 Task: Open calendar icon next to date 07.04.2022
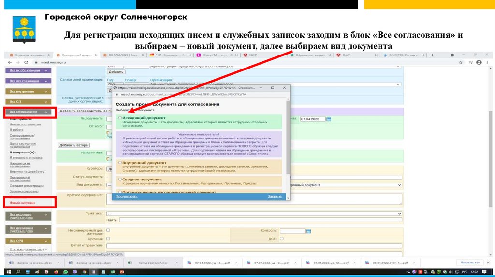329,119
